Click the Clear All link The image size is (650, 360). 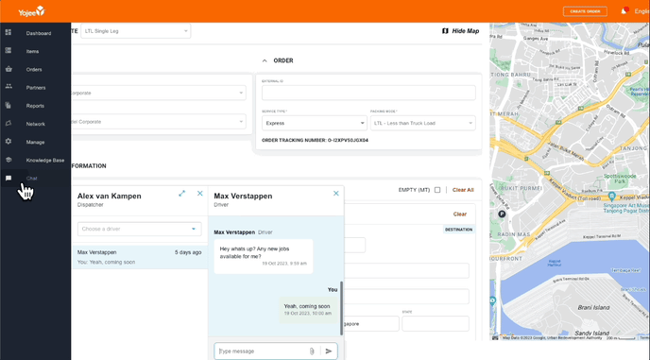click(x=463, y=190)
